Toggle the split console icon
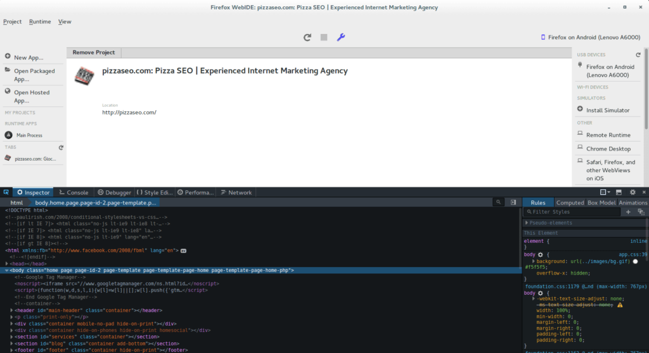Image resolution: width=649 pixels, height=353 pixels. [619, 192]
